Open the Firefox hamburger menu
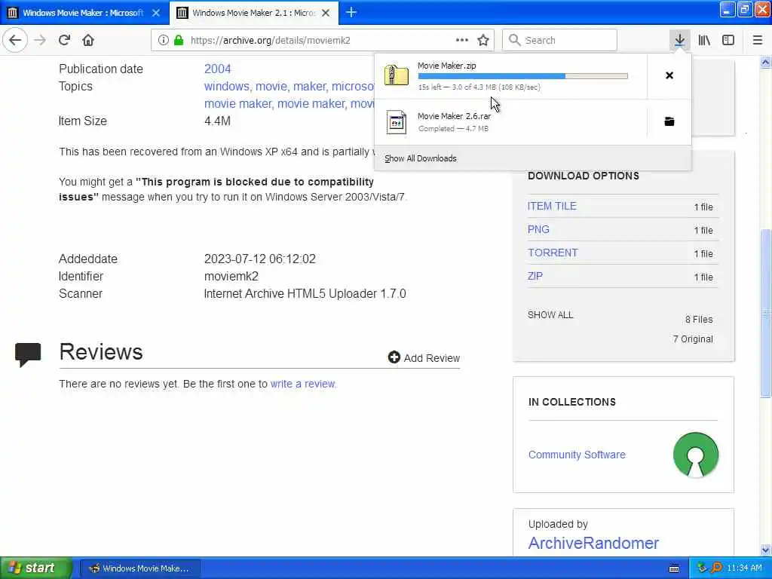Screen dimensions: 772x579 point(758,41)
